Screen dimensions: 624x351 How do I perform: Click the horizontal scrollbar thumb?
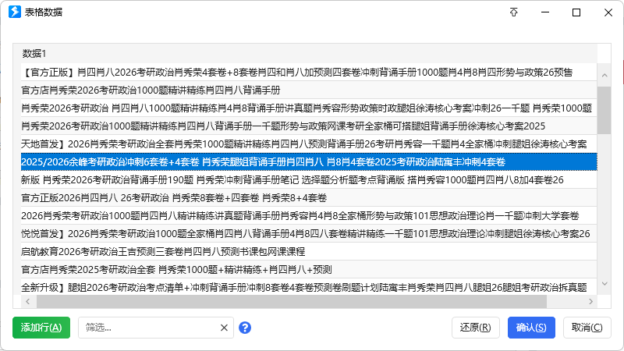(x=292, y=302)
